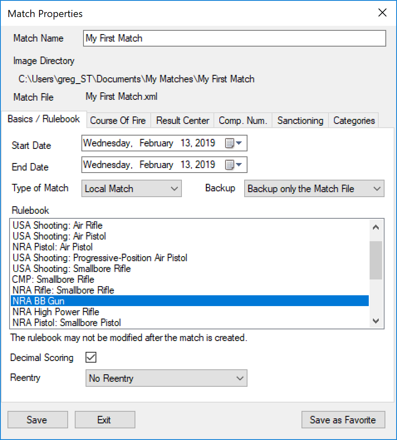397x440 pixels.
Task: Select the Categories tab
Action: pos(354,121)
